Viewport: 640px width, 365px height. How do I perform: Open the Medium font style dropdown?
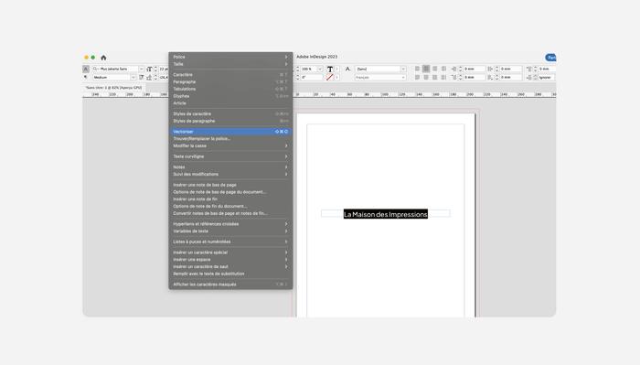(x=133, y=77)
